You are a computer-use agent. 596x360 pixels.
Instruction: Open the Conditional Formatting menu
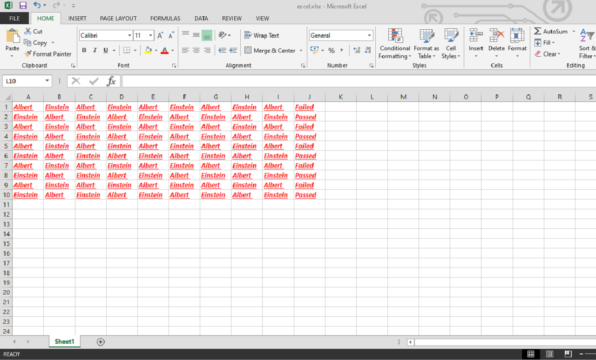click(395, 44)
